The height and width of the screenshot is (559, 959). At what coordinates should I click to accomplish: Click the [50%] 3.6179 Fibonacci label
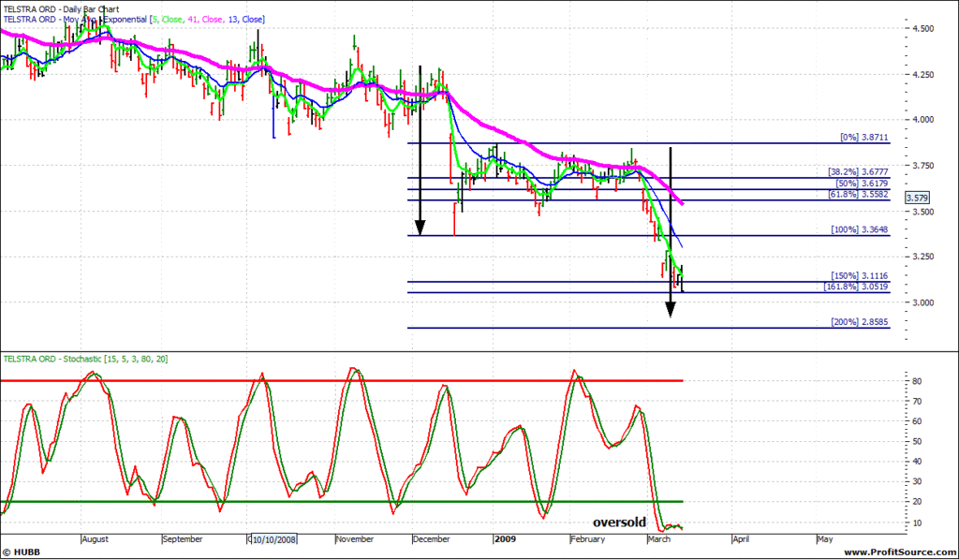(862, 184)
